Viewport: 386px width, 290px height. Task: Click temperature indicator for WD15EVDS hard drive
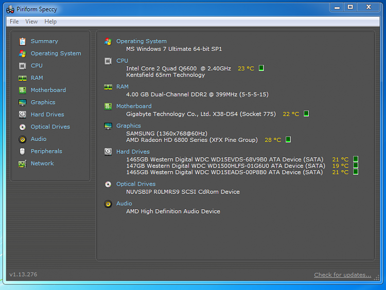[356, 159]
